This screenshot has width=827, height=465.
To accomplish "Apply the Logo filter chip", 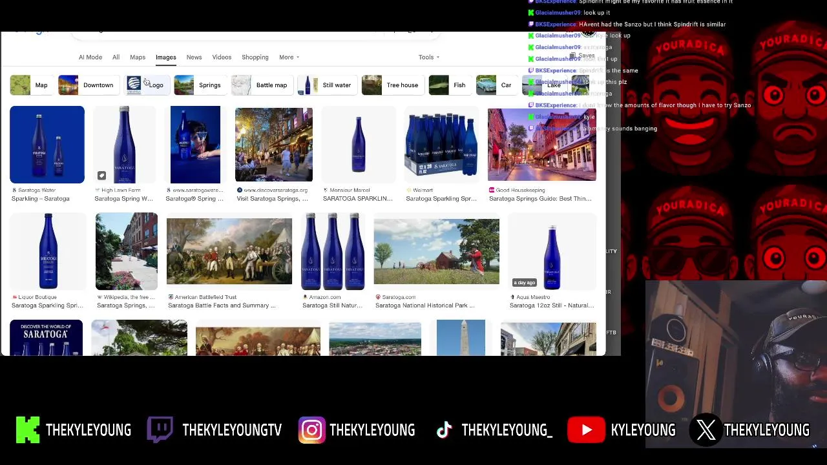I will (x=147, y=85).
